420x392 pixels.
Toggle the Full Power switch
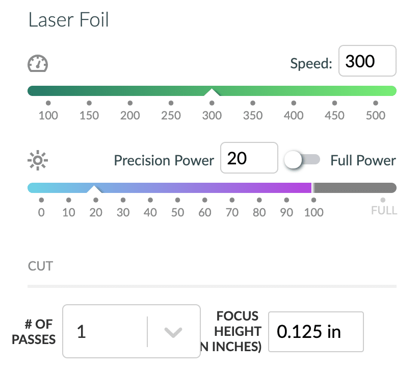302,160
